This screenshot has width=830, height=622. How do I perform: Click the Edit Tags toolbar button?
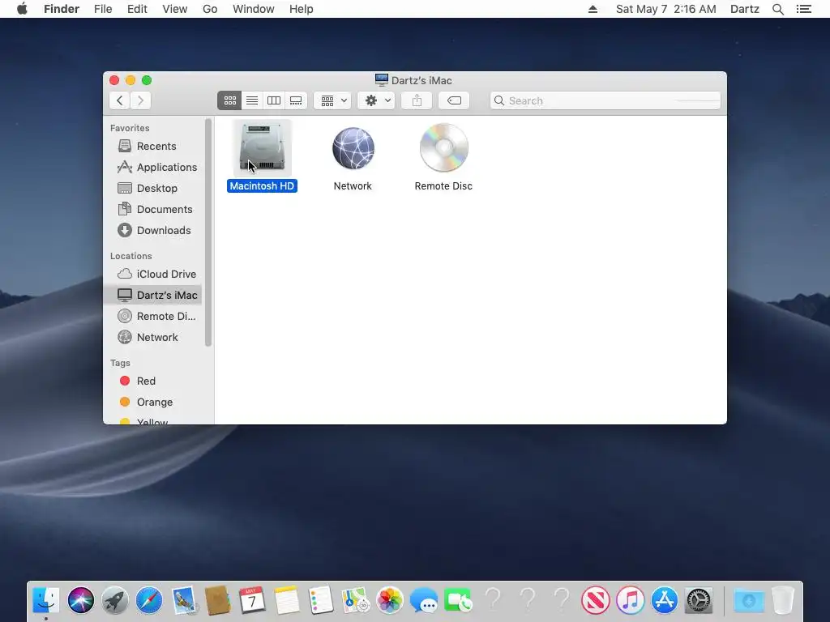coord(454,100)
